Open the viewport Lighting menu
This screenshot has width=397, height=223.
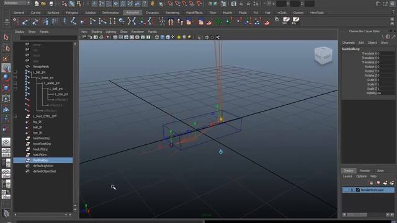pos(111,32)
